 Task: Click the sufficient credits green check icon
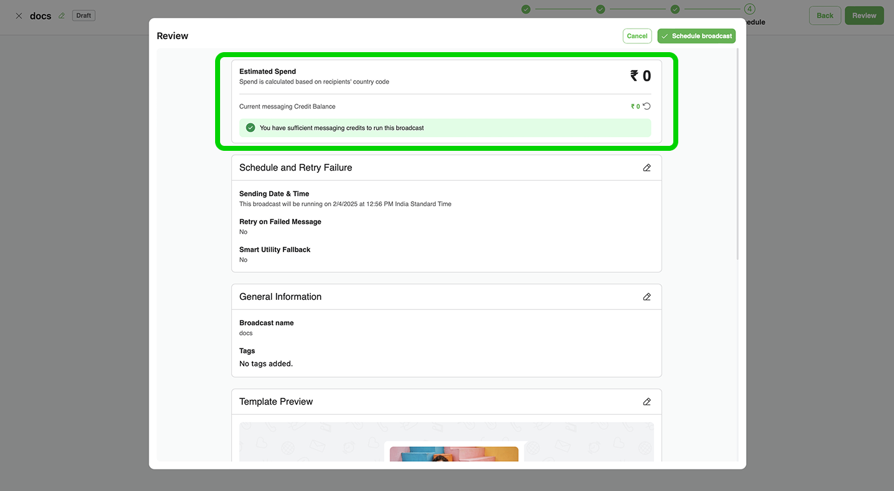tap(251, 128)
